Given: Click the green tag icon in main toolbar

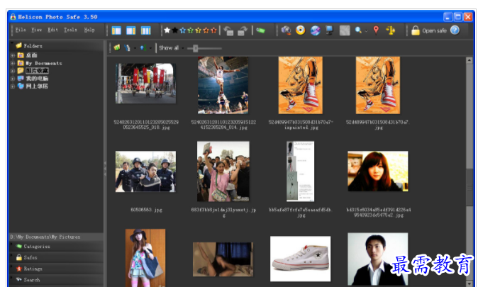Looking at the screenshot, I should click(262, 30).
